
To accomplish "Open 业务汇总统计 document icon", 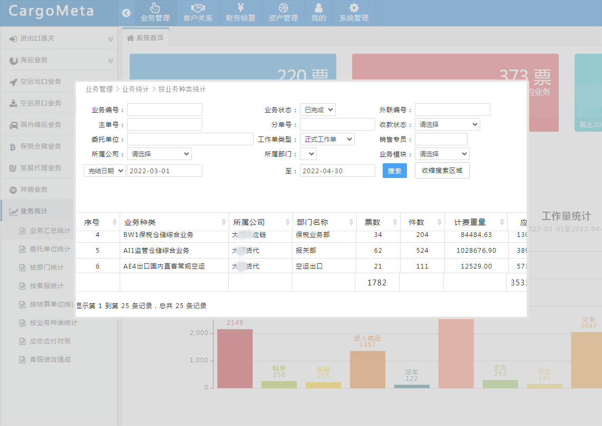I will click(22, 231).
